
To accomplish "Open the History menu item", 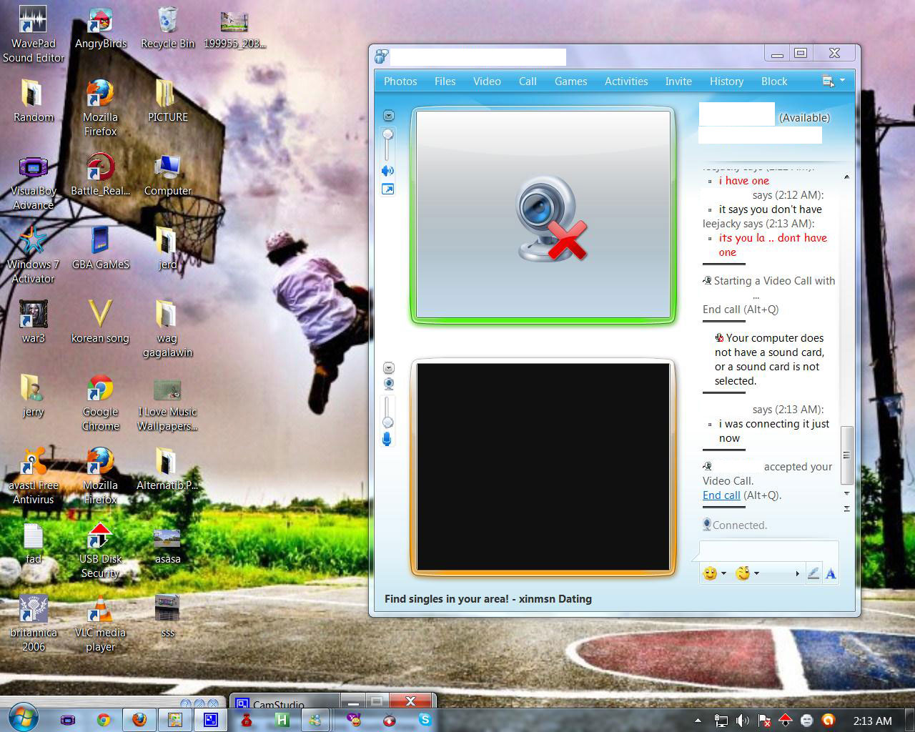I will tap(726, 81).
